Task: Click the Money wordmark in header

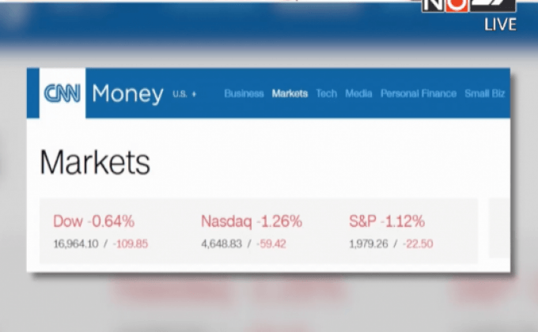Action: (x=127, y=94)
